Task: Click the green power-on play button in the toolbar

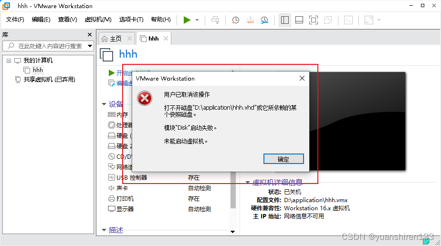Action: pyautogui.click(x=187, y=20)
